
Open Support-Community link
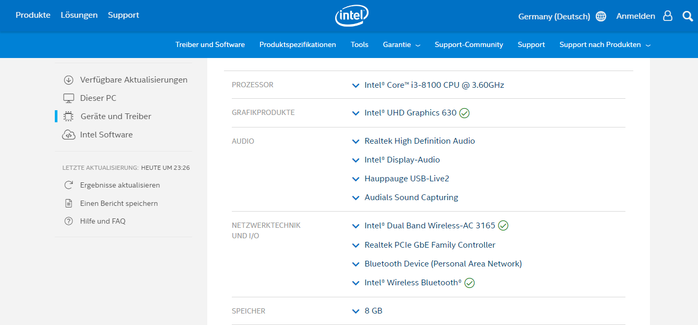469,45
